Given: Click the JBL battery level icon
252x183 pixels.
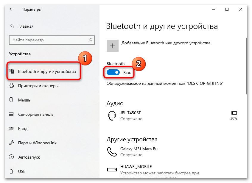Looking at the screenshot, I should pyautogui.click(x=234, y=113).
